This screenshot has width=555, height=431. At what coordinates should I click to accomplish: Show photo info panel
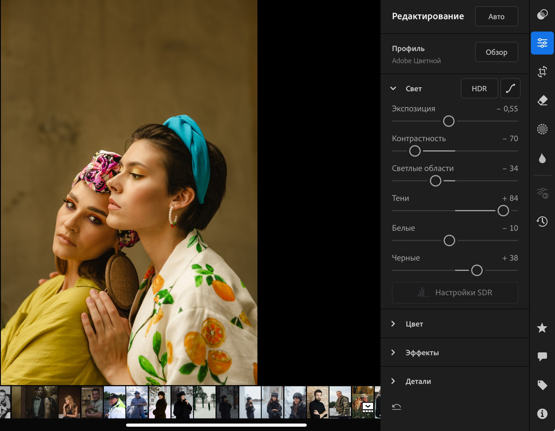tap(542, 414)
